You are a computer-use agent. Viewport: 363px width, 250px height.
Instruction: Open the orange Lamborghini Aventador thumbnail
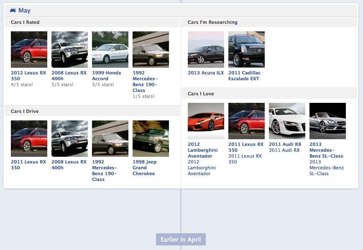206,121
